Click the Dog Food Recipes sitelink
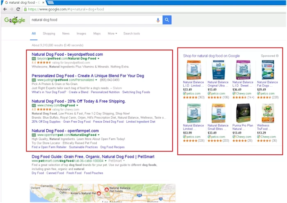The height and width of the screenshot is (203, 287). point(112,147)
